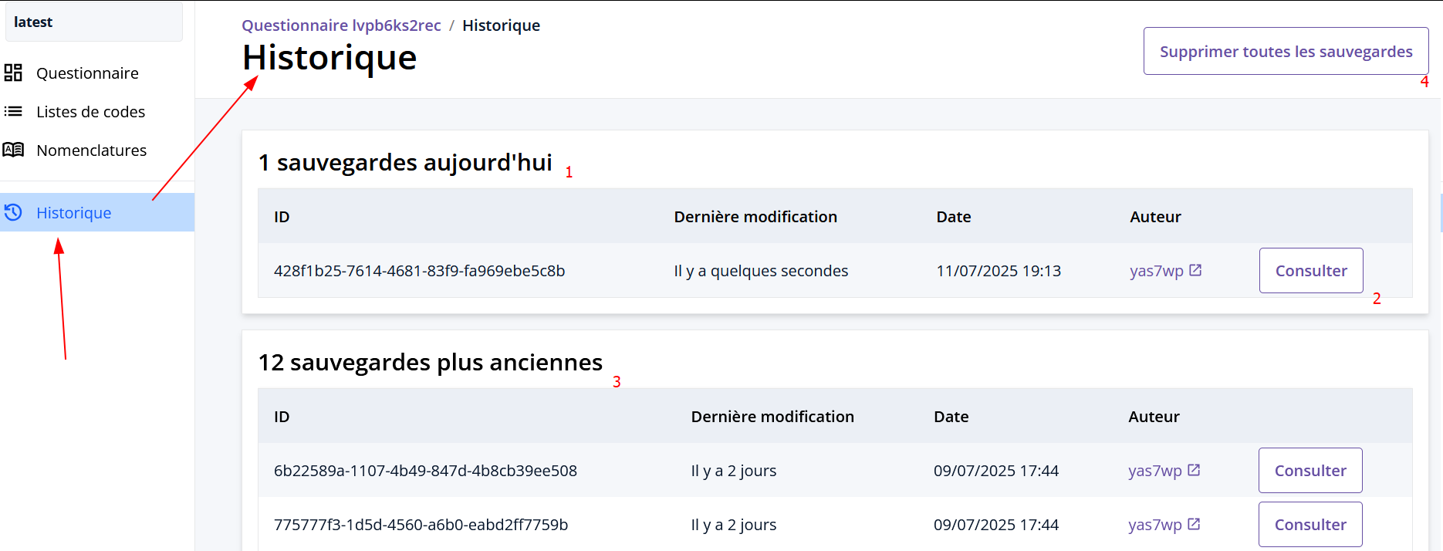Click Consulter for save 428f1b25

tap(1311, 271)
